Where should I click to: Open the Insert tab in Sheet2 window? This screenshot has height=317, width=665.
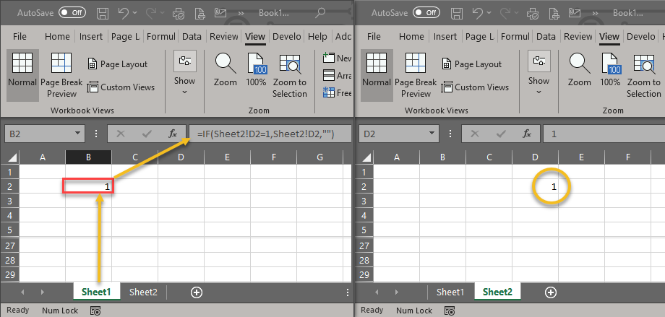click(x=445, y=37)
